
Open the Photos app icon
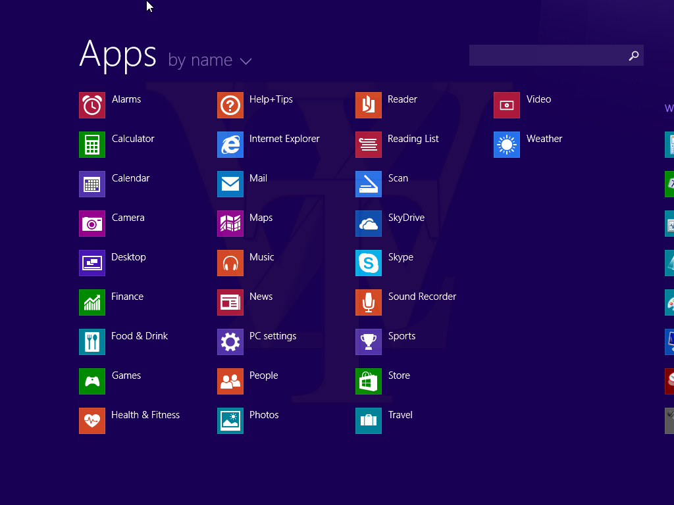(x=230, y=421)
